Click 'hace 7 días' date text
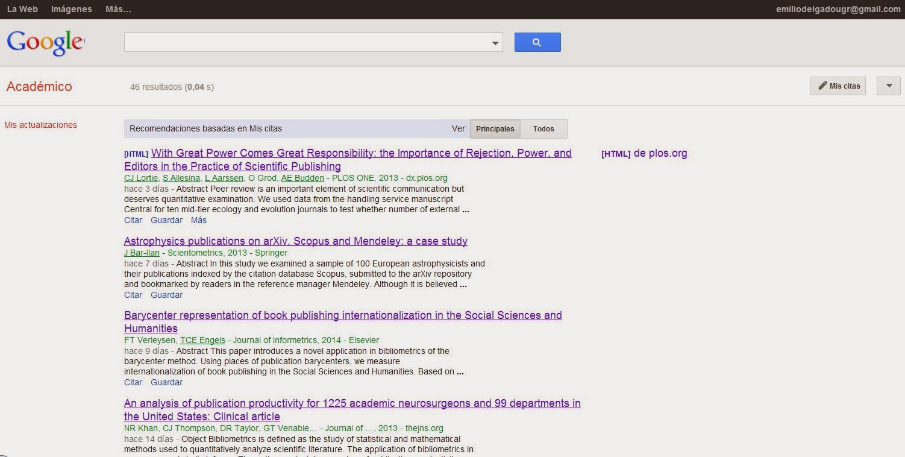 (x=146, y=263)
